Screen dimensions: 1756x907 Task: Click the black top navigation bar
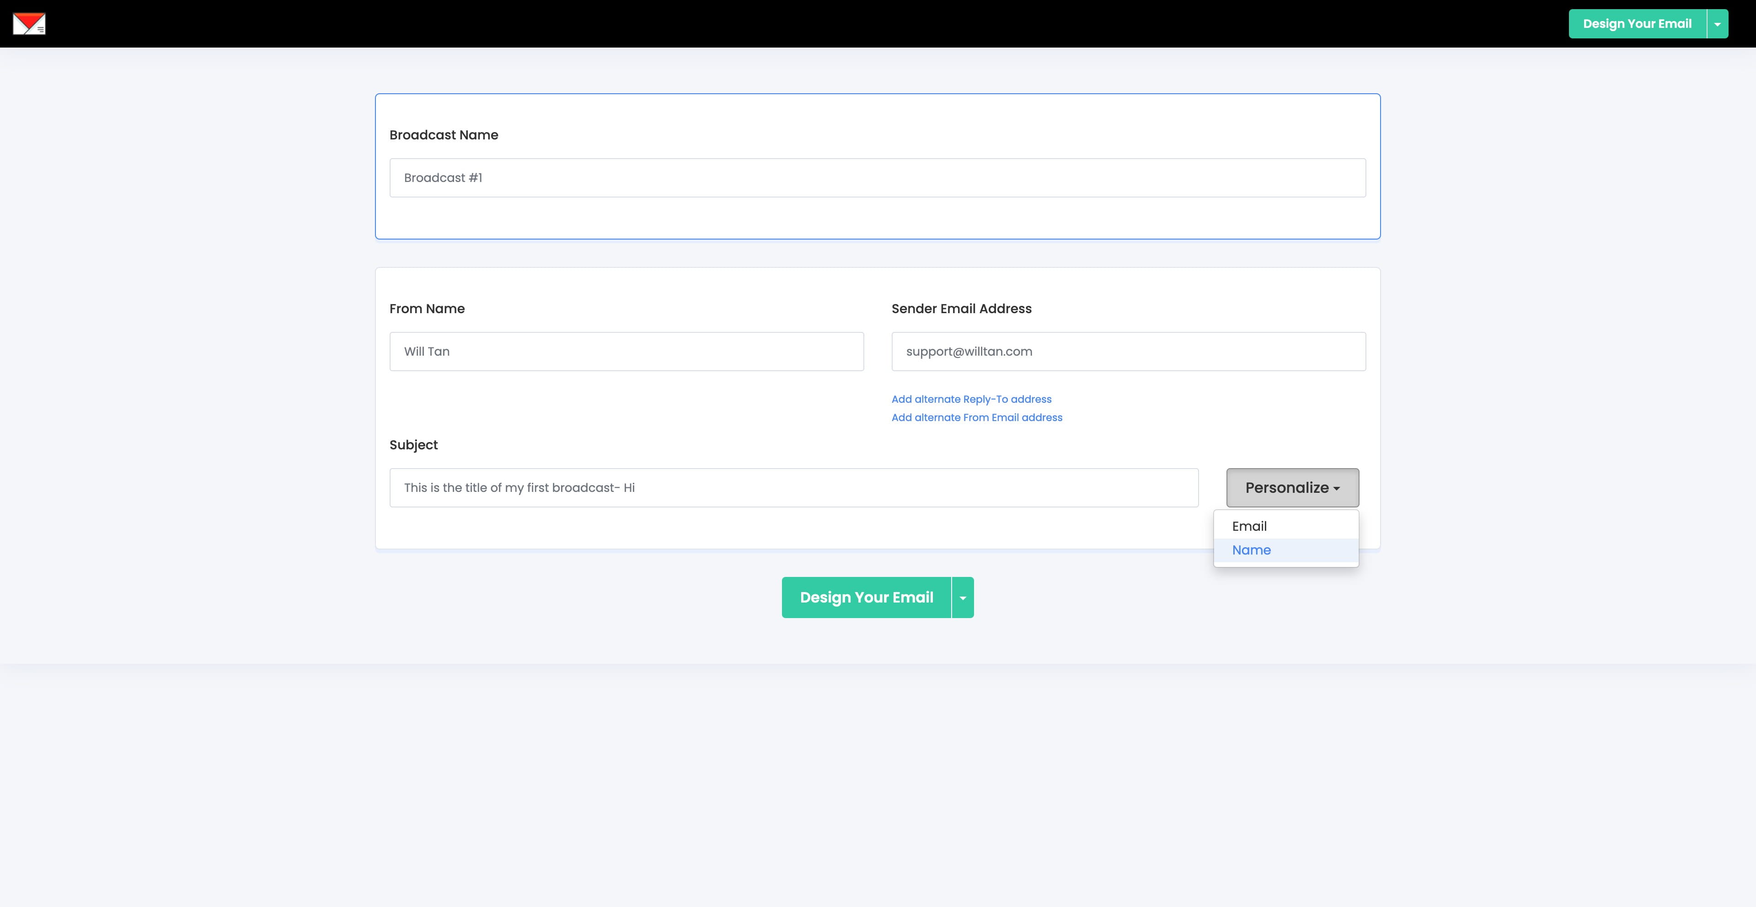pyautogui.click(x=818, y=24)
